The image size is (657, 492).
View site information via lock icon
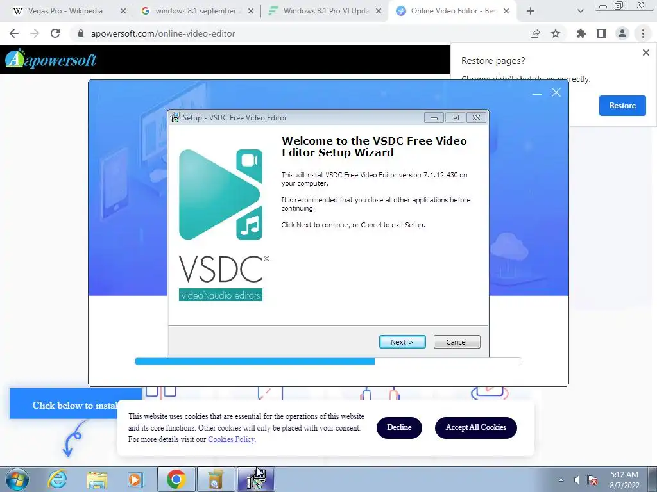(x=81, y=33)
